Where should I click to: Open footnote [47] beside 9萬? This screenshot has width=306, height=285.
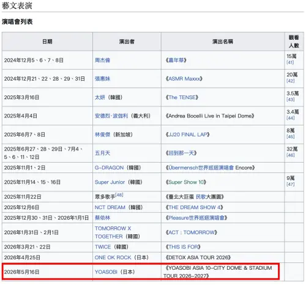pyautogui.click(x=291, y=184)
